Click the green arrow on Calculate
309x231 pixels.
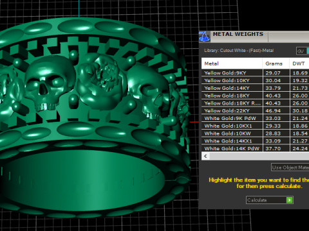290,200
